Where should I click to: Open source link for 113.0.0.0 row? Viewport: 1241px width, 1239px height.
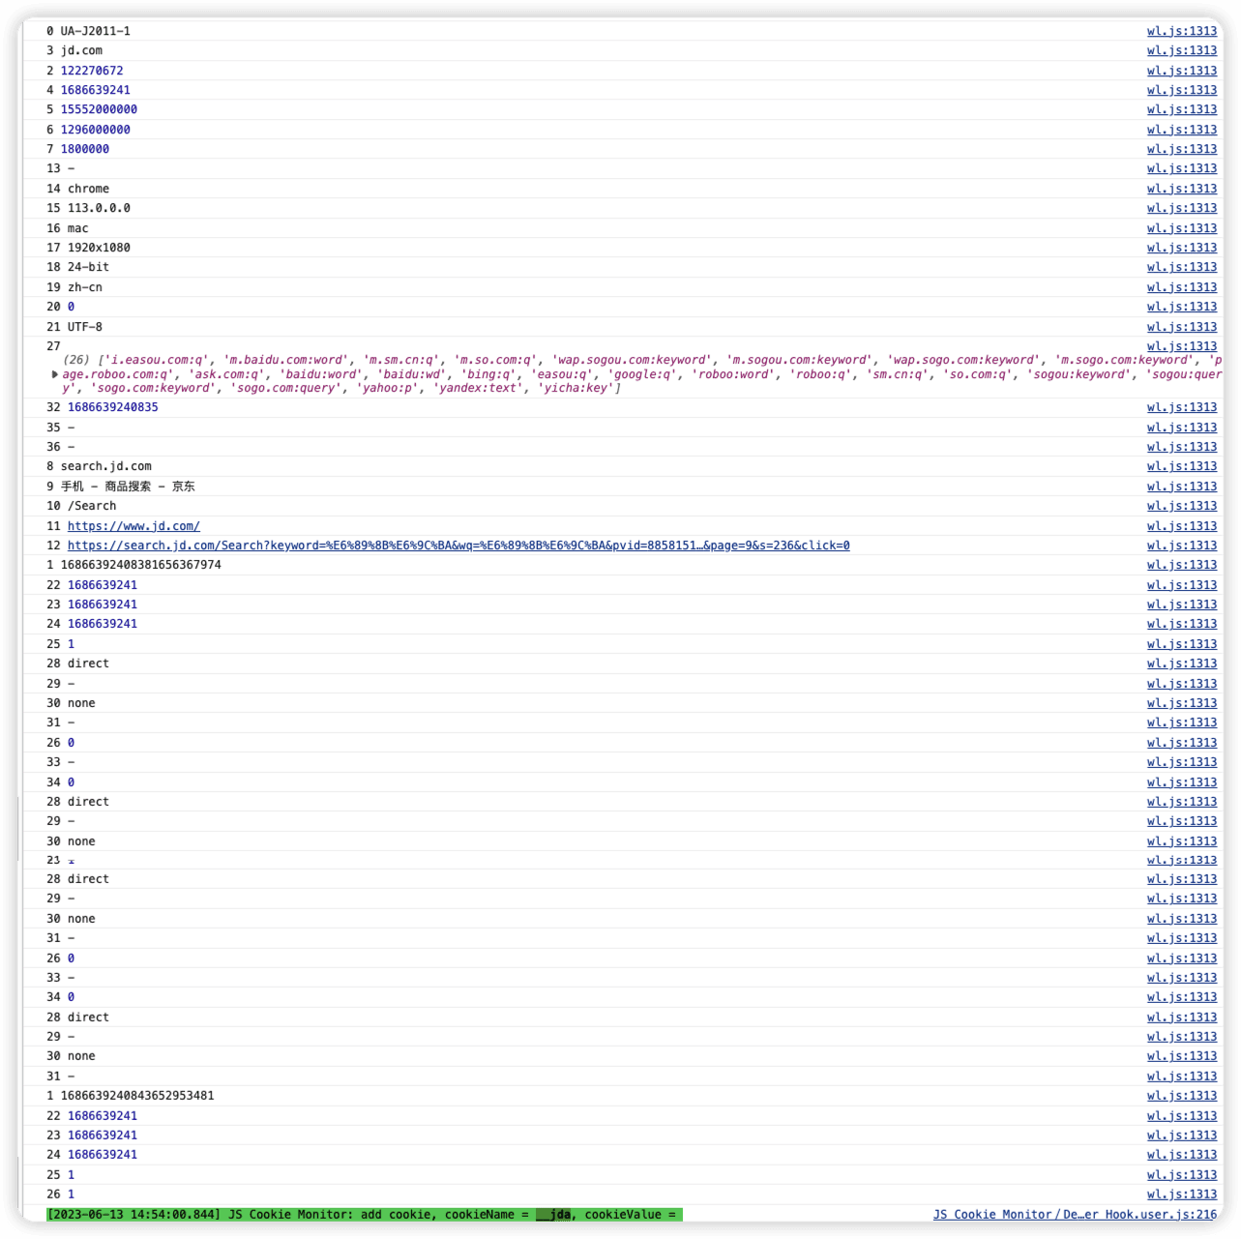tap(1181, 208)
